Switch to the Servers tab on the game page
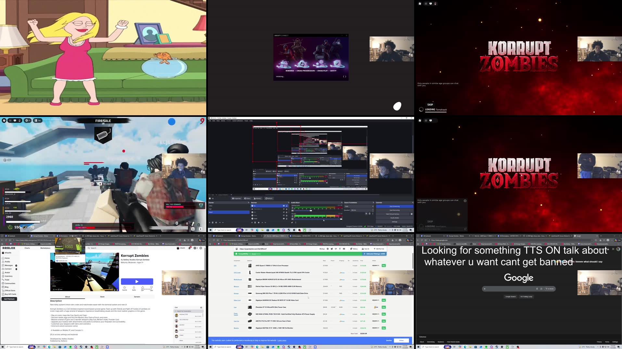Viewport: 622px width, 349px height. click(137, 297)
